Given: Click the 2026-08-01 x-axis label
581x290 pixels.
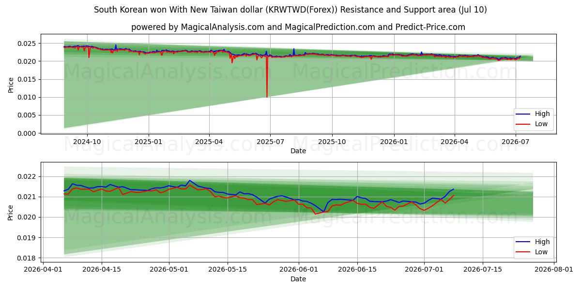Looking at the screenshot, I should coord(554,269).
